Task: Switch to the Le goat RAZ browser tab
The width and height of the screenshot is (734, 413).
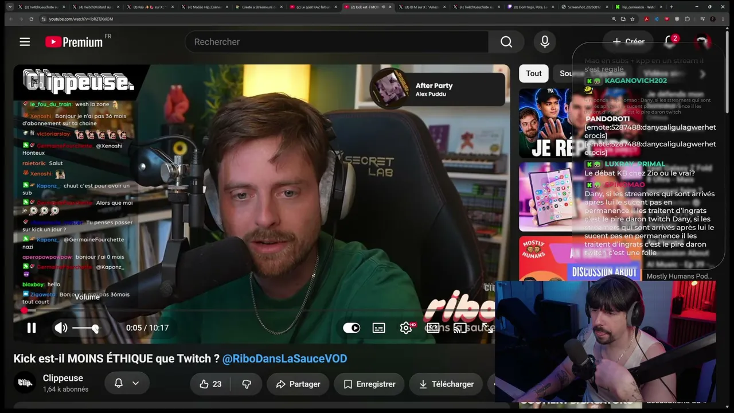Action: point(313,7)
